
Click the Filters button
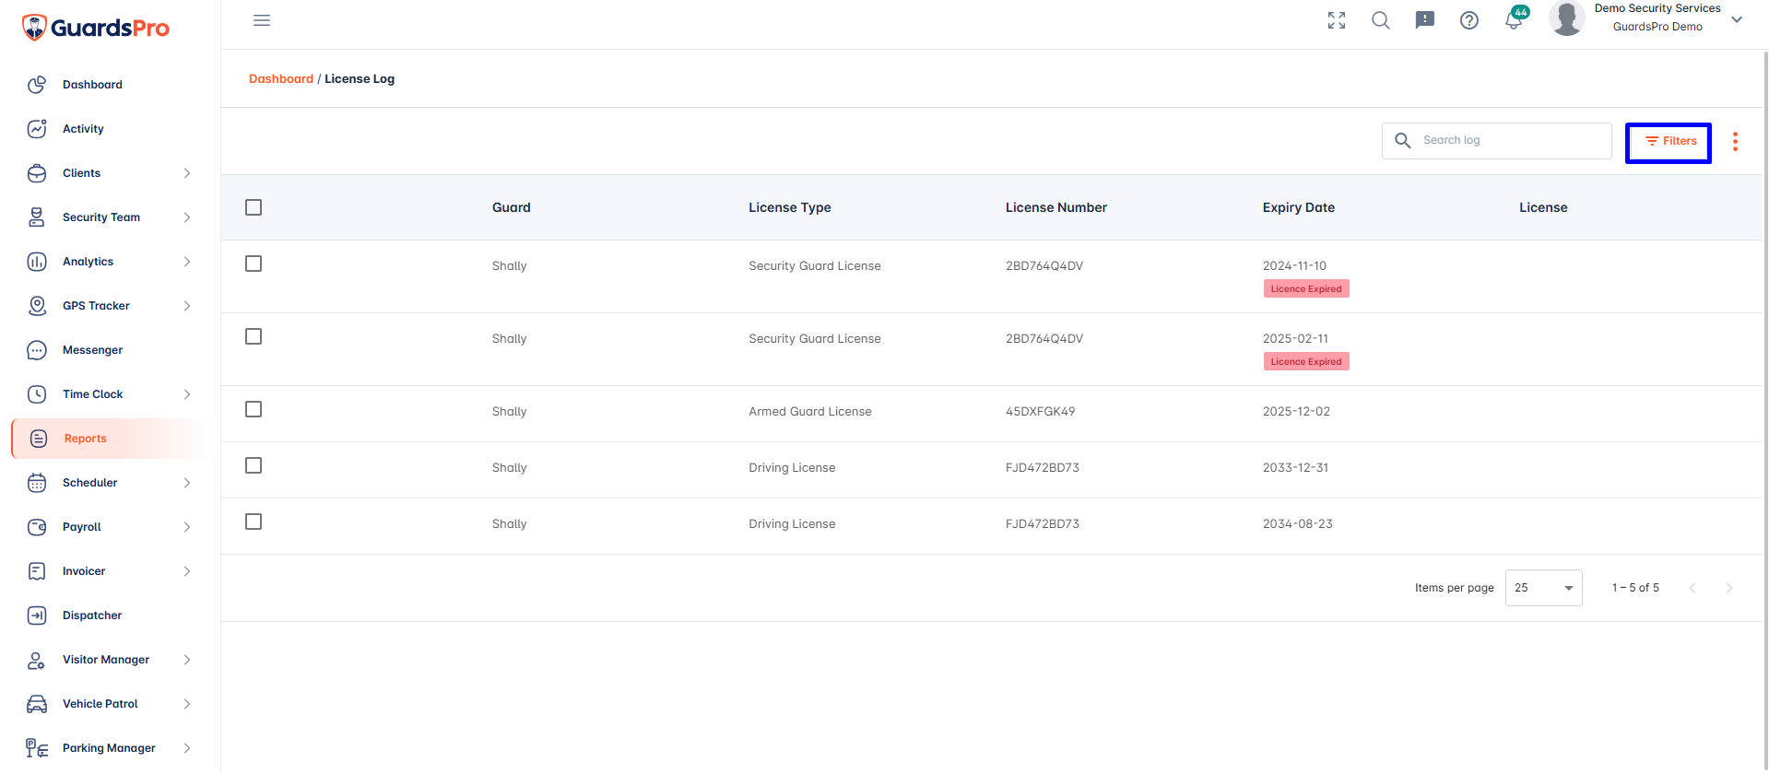tap(1669, 142)
